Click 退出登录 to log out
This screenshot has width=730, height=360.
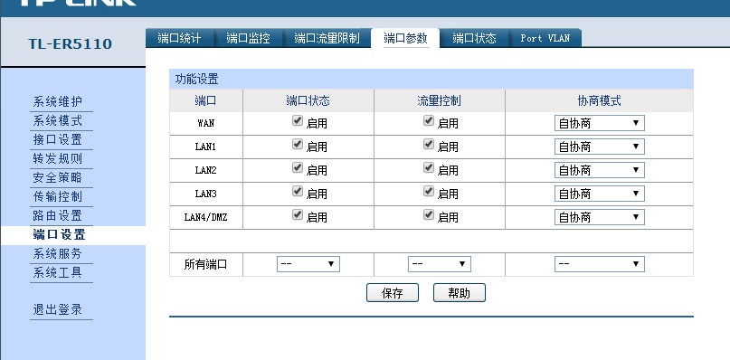(58, 310)
